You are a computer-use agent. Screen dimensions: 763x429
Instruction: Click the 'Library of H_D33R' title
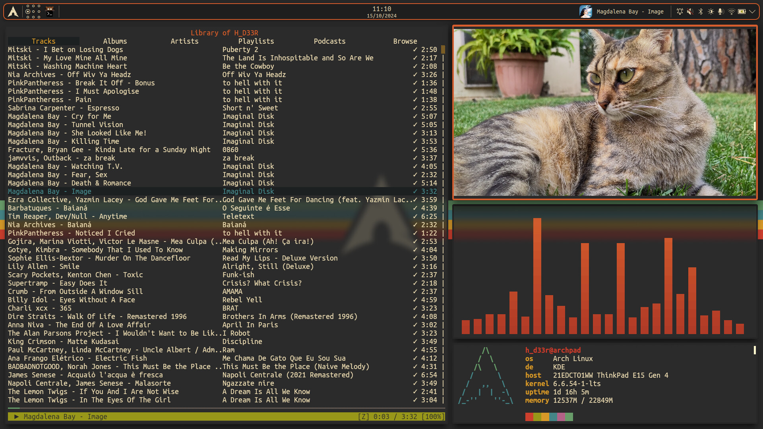pos(224,33)
